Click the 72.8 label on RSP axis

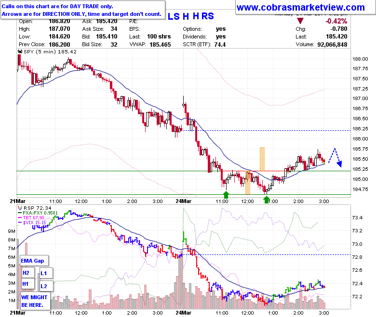pos(357,257)
